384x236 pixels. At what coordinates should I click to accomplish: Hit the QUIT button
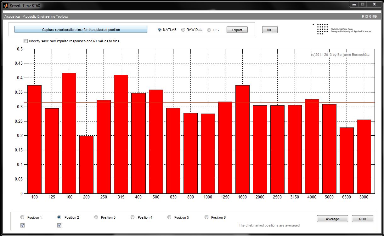click(363, 219)
